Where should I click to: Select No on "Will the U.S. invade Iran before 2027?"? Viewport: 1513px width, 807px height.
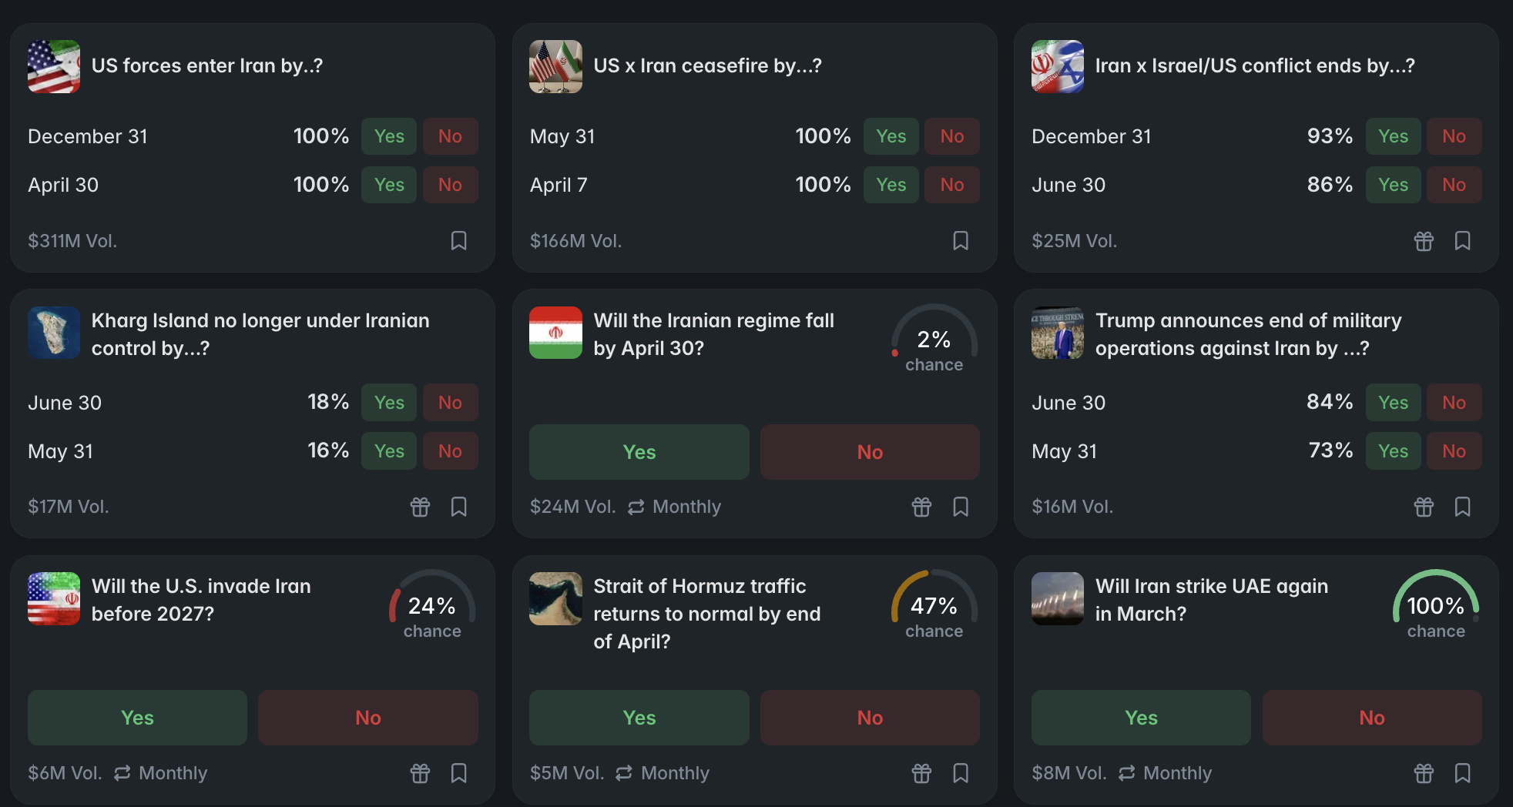pyautogui.click(x=367, y=718)
